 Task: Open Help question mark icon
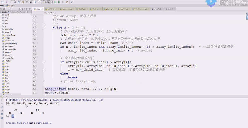pos(72,2)
